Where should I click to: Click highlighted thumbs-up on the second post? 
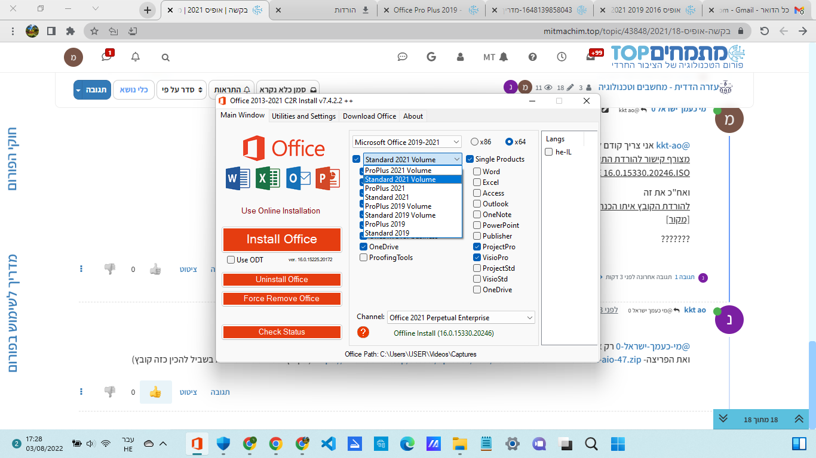[155, 392]
